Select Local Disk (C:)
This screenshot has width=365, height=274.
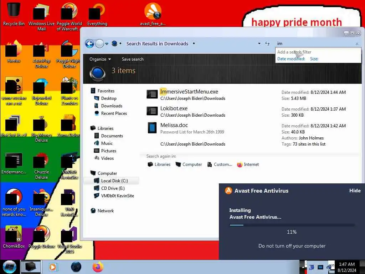[111, 181]
